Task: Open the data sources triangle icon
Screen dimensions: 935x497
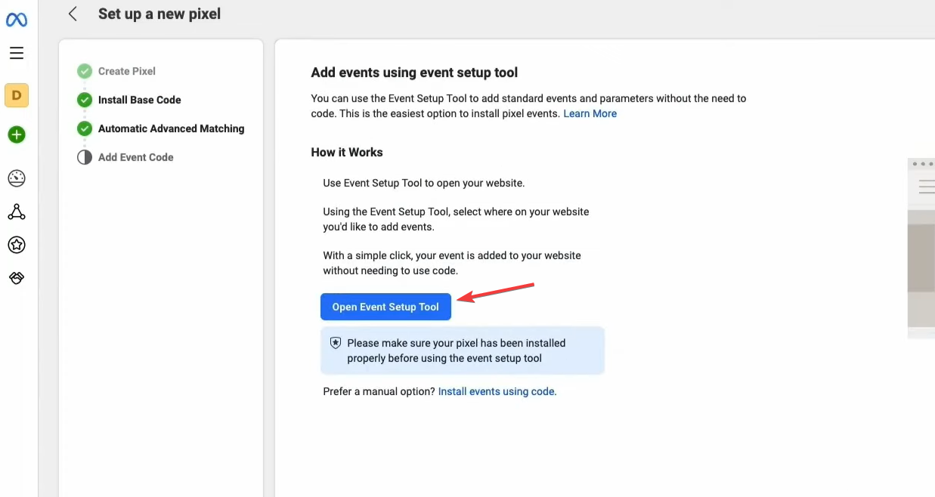Action: 17,211
